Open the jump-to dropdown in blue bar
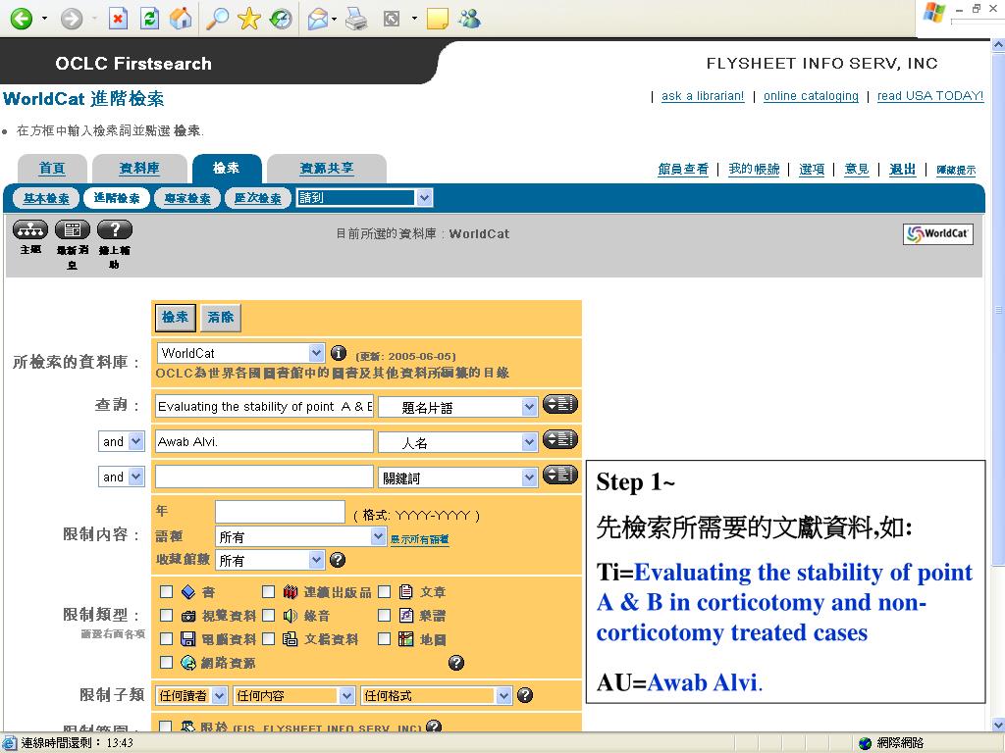This screenshot has height=753, width=1005. click(365, 198)
